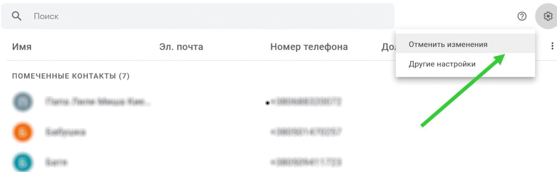
Task: Click the 'Помеченные контакты (7)' section label
Action: [x=71, y=76]
